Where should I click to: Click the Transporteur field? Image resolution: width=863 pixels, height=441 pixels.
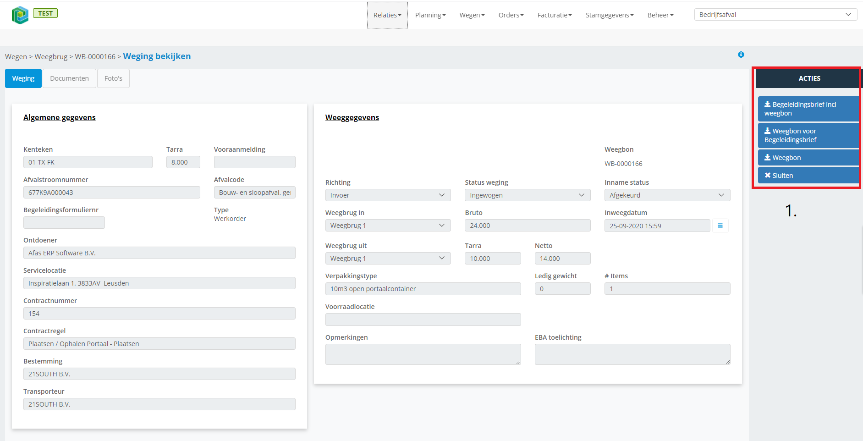click(159, 404)
